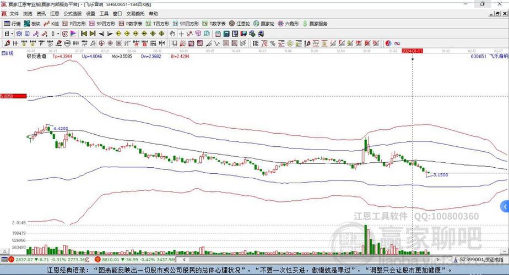Screen dimensions: 509x275
Task: Select the zigzag wave line tool
Action: coord(217,43)
